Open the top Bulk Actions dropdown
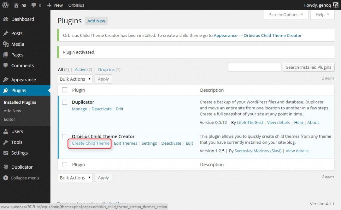The height and width of the screenshot is (210, 341). point(75,79)
